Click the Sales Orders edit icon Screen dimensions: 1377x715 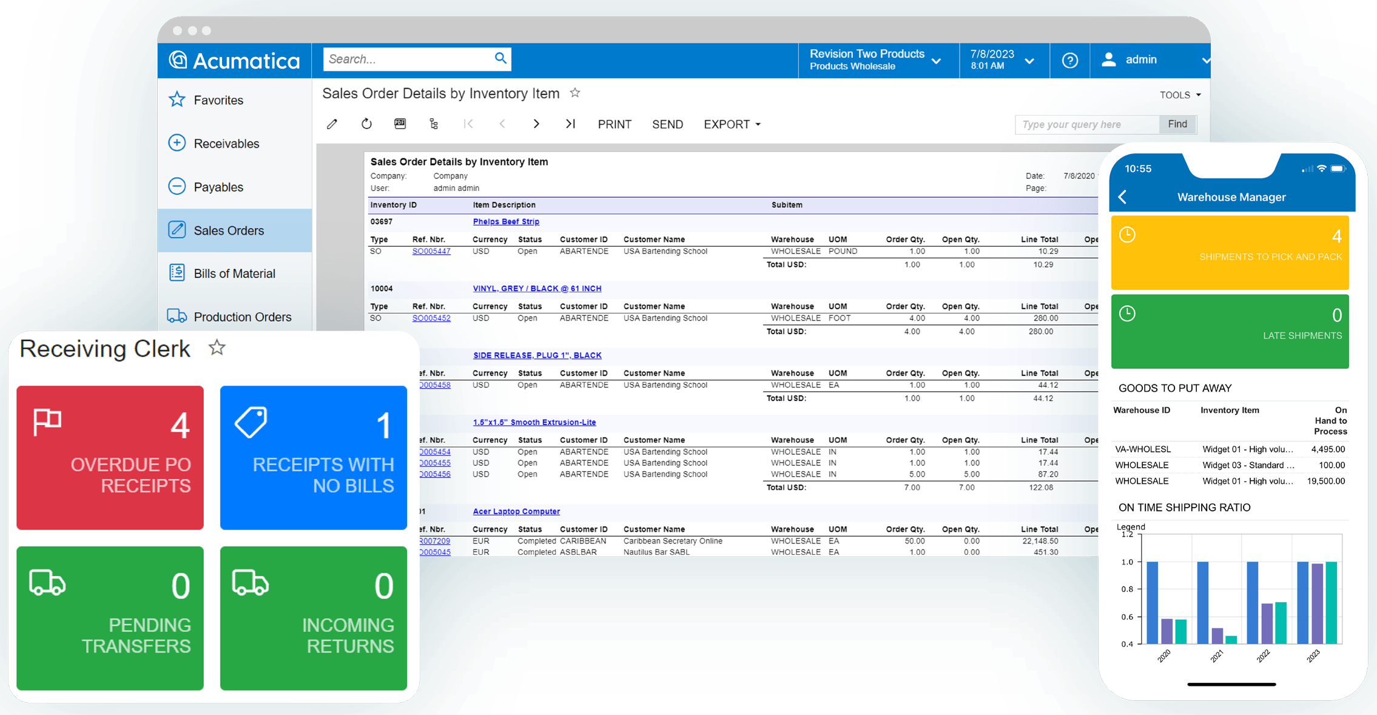click(x=177, y=230)
